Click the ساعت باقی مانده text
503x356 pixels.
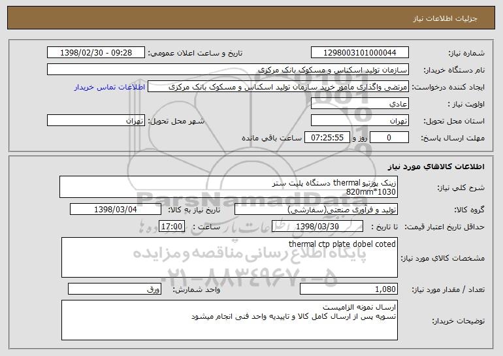(x=272, y=138)
